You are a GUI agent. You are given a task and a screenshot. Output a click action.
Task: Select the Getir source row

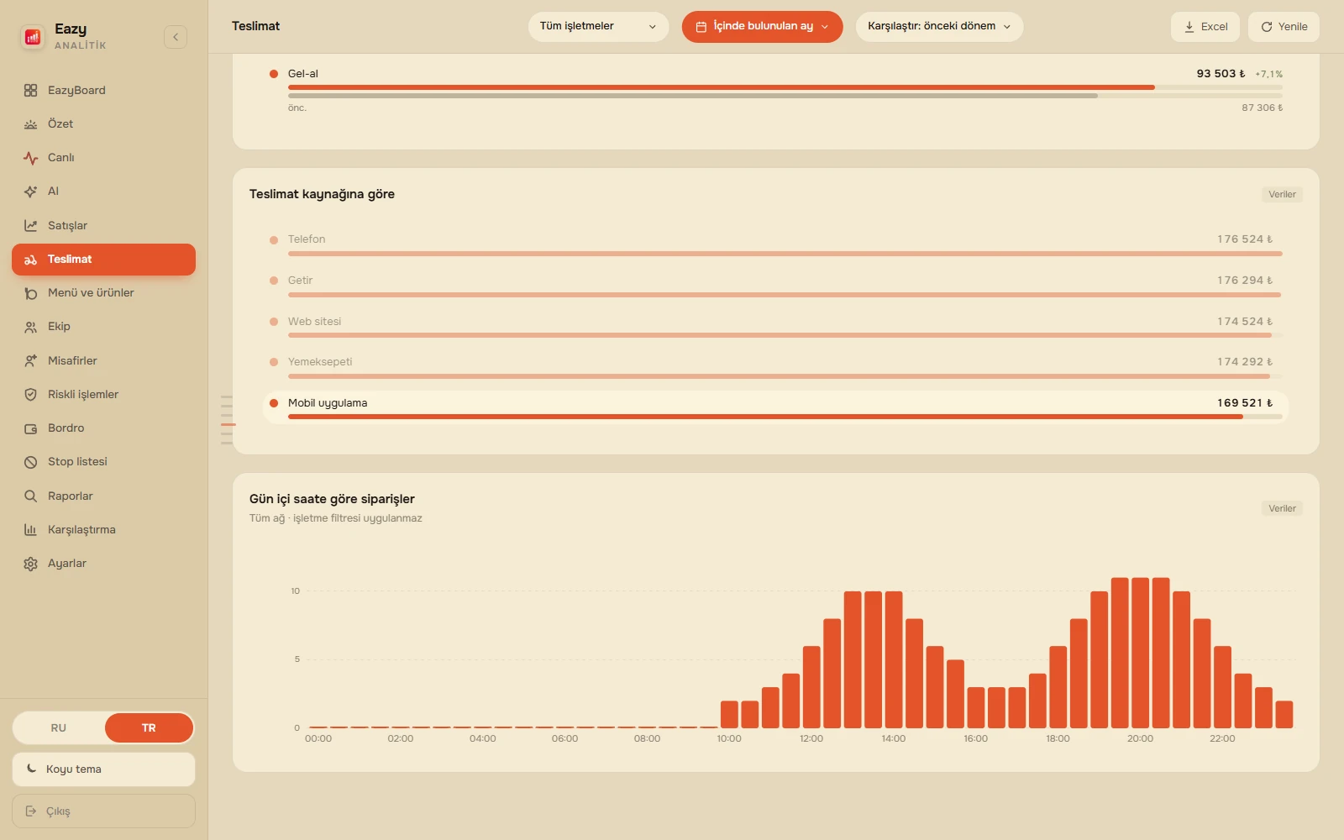pyautogui.click(x=775, y=286)
